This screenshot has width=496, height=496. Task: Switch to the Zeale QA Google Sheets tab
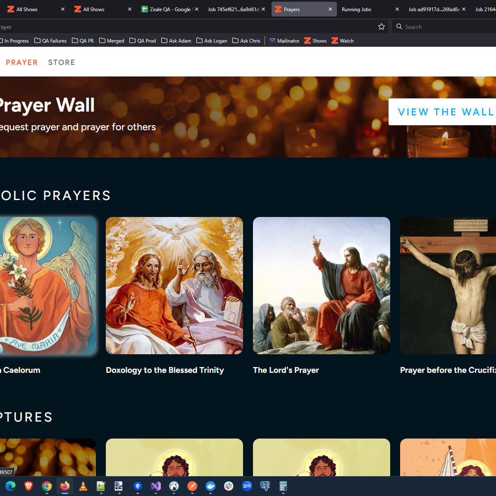click(x=167, y=9)
